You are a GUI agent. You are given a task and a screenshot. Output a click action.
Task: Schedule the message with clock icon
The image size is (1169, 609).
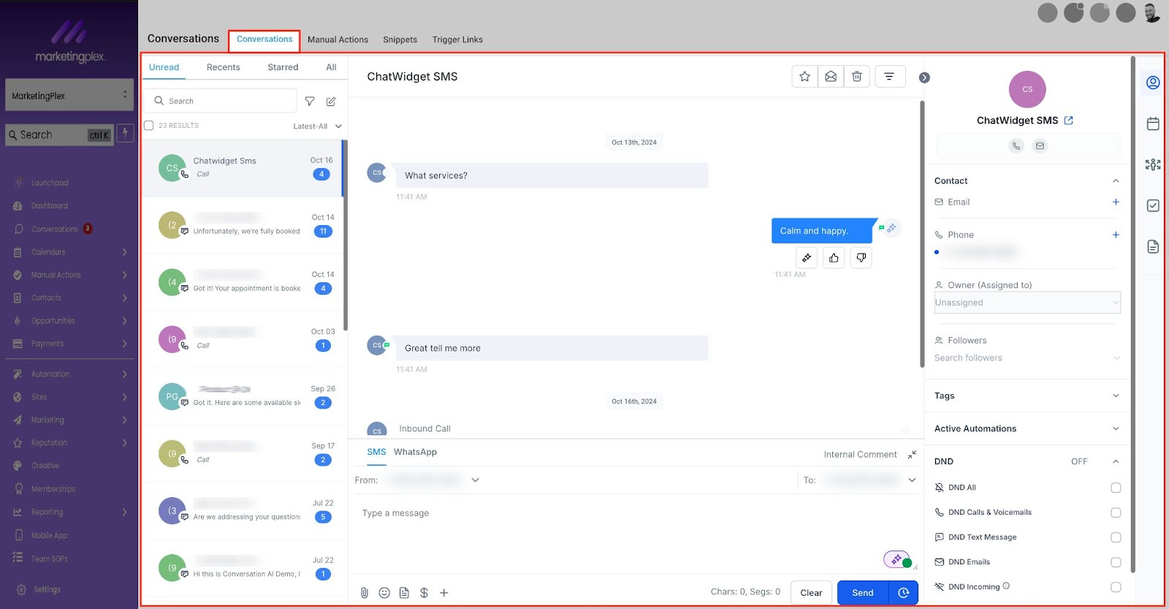904,593
